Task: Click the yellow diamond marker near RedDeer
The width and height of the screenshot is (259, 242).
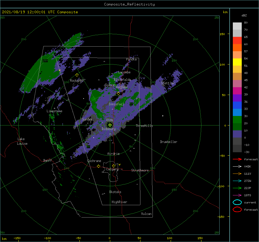Action: pos(118,94)
